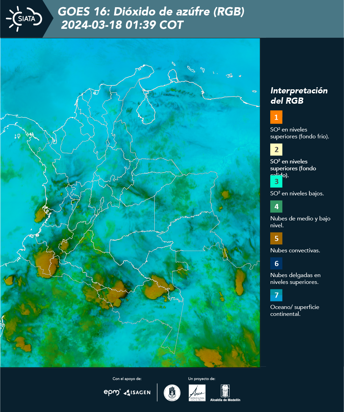Click the label 'Nubes delgadas en niveles superiores.'
This screenshot has width=344, height=412.
tap(295, 278)
